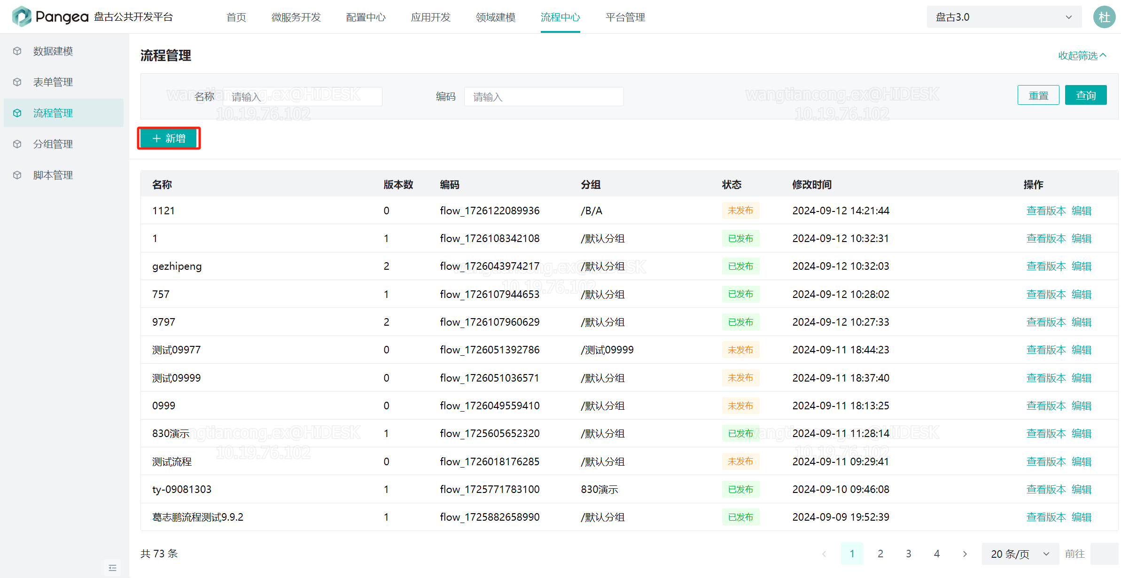Edit the ty-09081303 flow
The height and width of the screenshot is (578, 1121).
[1082, 489]
